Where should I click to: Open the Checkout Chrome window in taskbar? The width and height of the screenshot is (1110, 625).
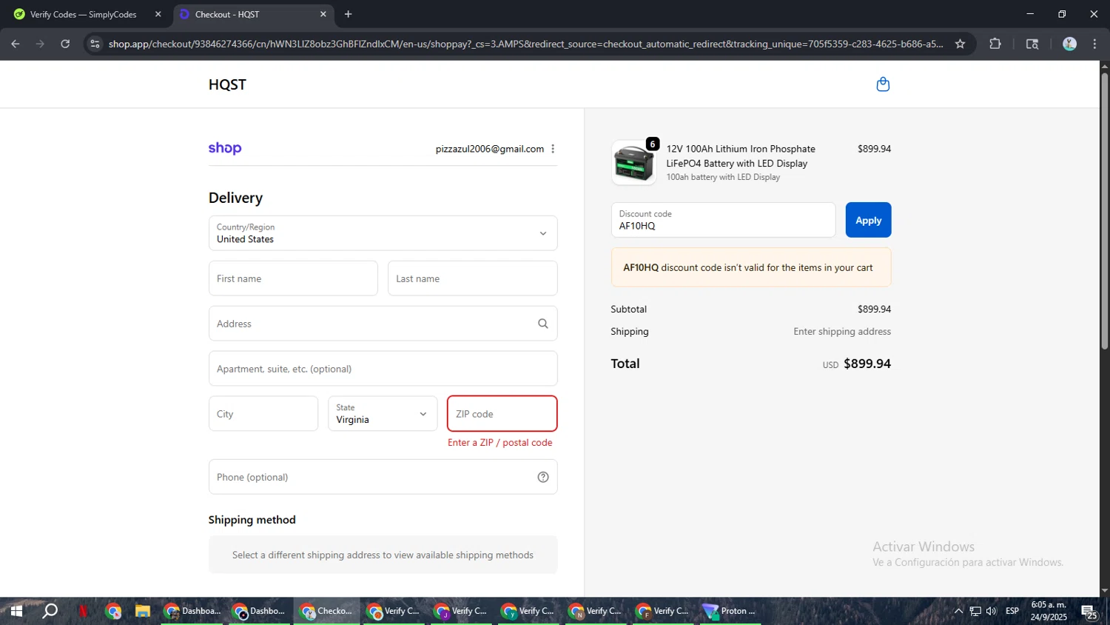coord(327,611)
